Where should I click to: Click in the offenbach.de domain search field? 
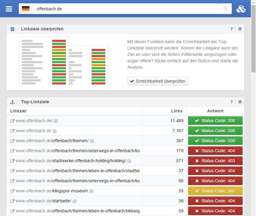tap(127, 9)
